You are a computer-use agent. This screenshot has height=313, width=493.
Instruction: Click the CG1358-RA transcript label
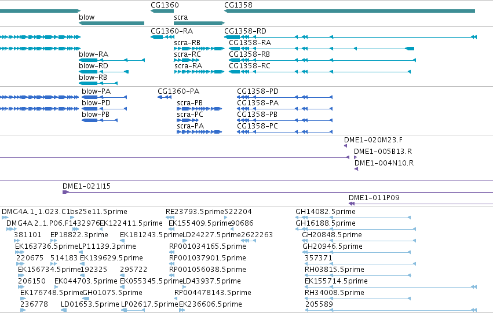(250, 43)
